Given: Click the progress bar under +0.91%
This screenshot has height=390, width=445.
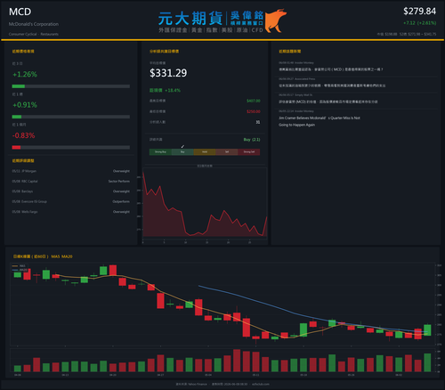Looking at the screenshot, I should 71,117.
